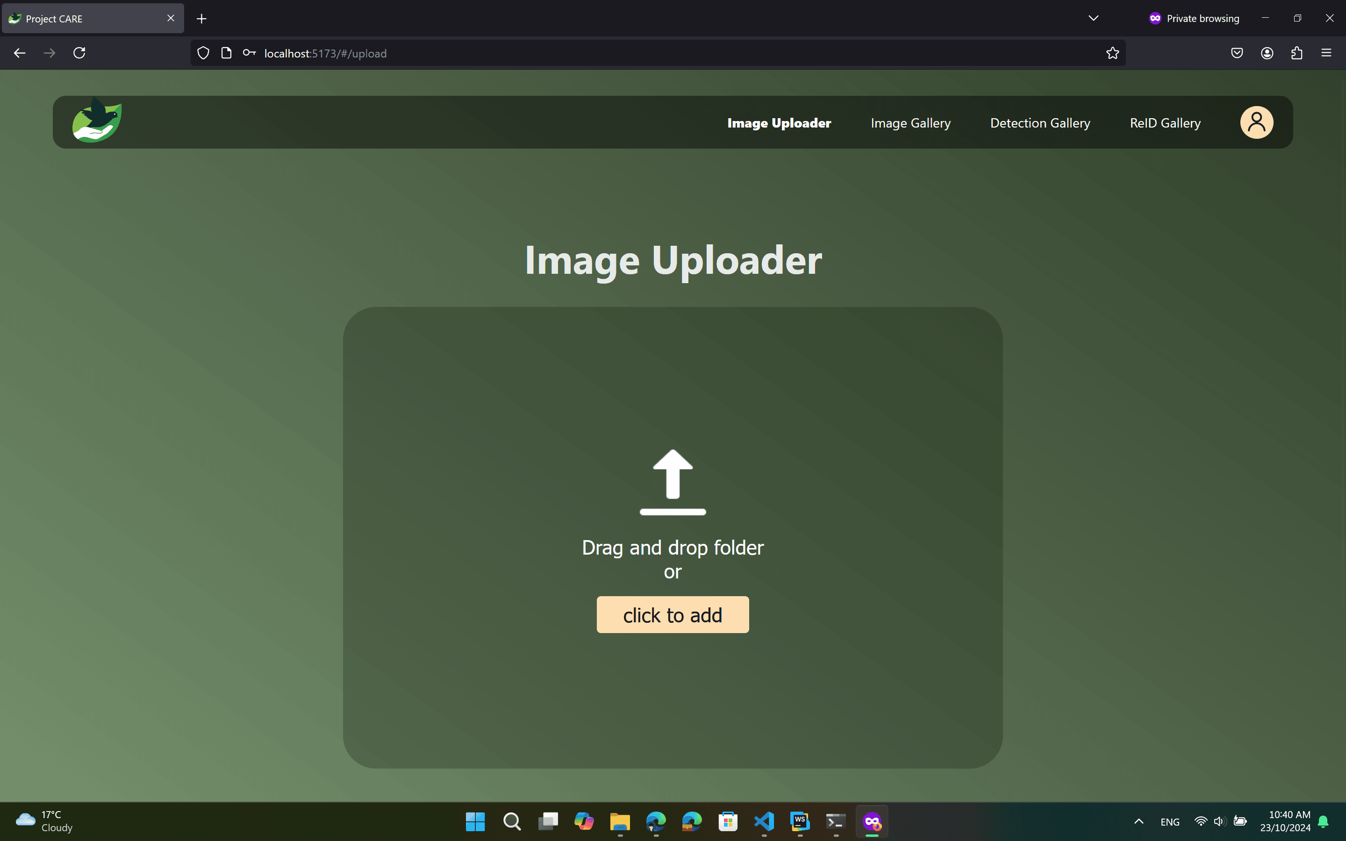Navigate to ReID Gallery

click(x=1165, y=123)
